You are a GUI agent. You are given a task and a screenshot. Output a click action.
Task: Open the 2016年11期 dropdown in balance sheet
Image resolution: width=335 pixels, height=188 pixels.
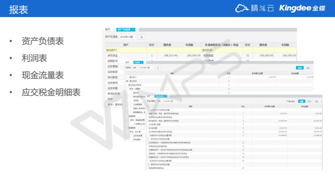pos(128,37)
